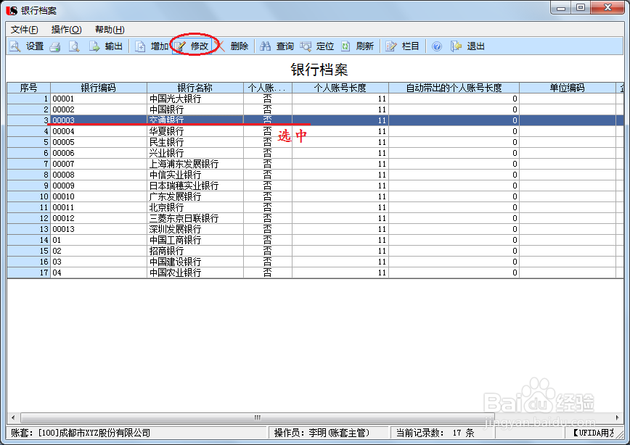Click bank code cell 00010
The height and width of the screenshot is (445, 630).
[99, 196]
